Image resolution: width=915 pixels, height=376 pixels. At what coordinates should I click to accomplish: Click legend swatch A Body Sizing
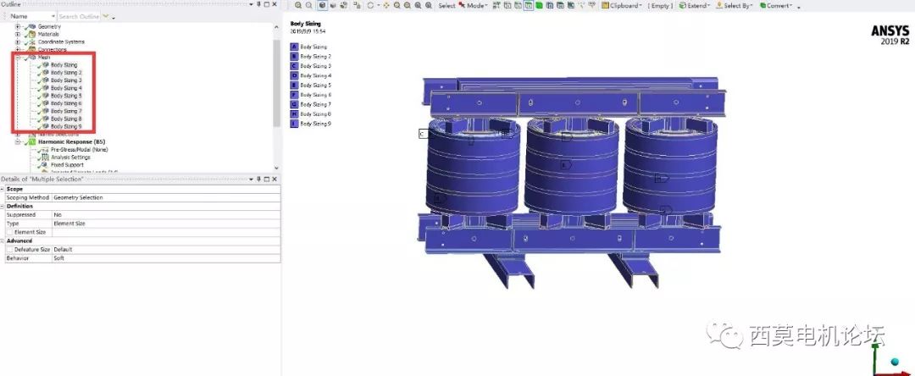point(294,47)
